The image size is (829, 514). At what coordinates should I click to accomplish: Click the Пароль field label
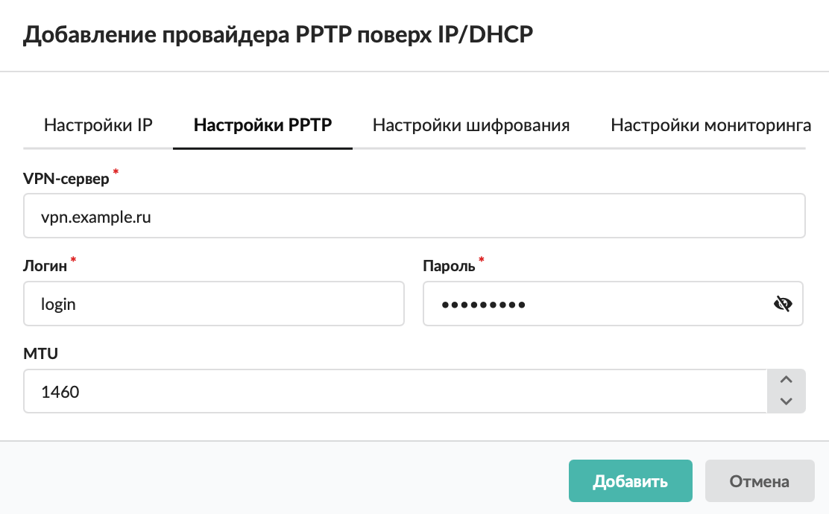tap(449, 266)
